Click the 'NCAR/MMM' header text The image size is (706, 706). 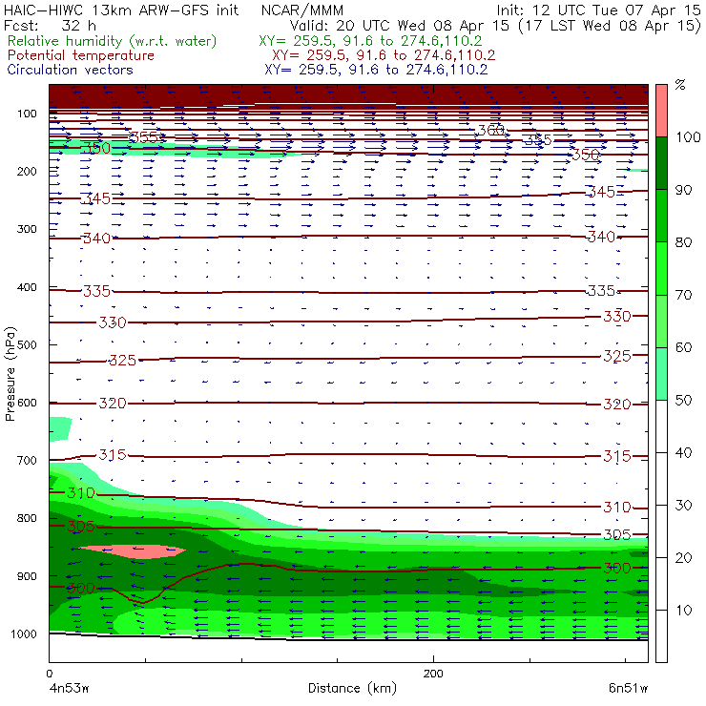302,10
